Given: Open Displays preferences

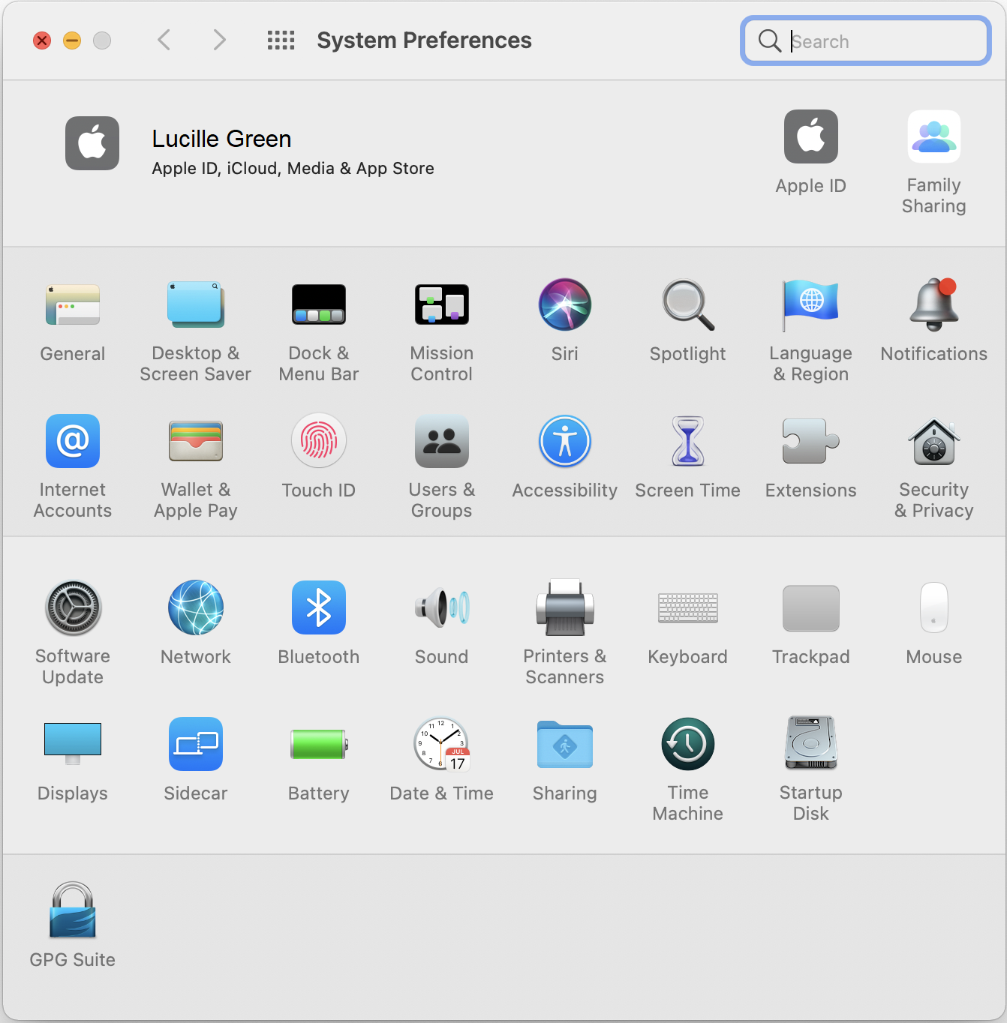Looking at the screenshot, I should pyautogui.click(x=73, y=744).
